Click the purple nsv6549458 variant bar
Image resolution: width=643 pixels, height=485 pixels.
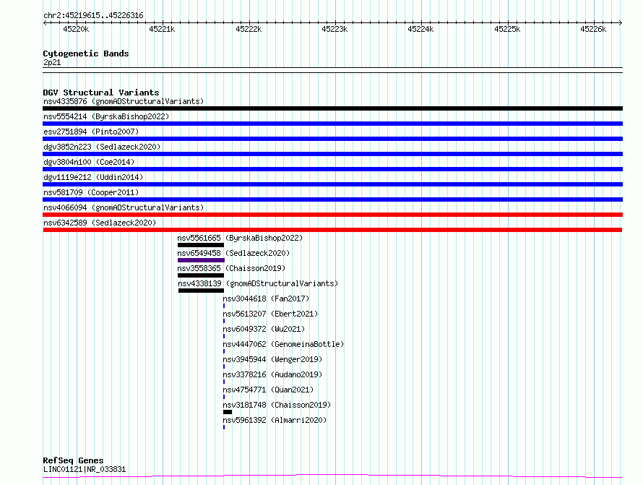(201, 260)
